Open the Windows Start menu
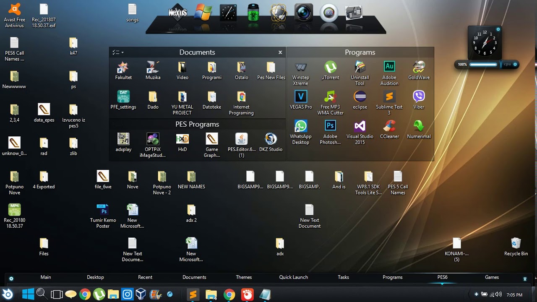Viewport: 537px width, 302px height. 28,294
